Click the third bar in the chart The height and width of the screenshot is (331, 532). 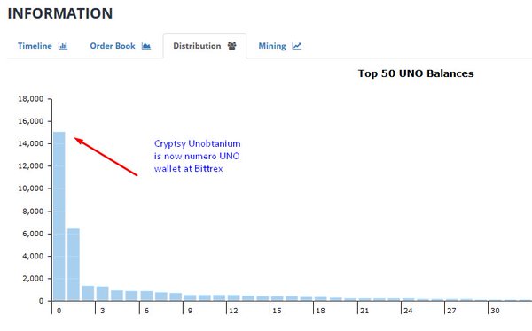tap(88, 293)
